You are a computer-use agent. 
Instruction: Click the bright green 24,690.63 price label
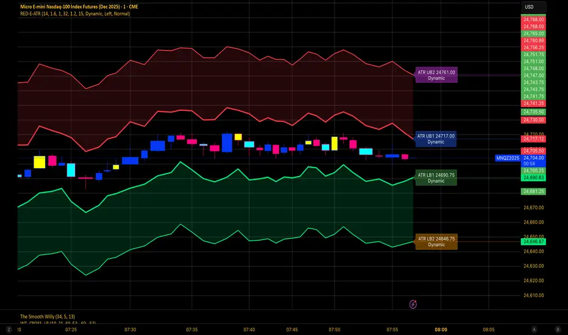(x=534, y=178)
